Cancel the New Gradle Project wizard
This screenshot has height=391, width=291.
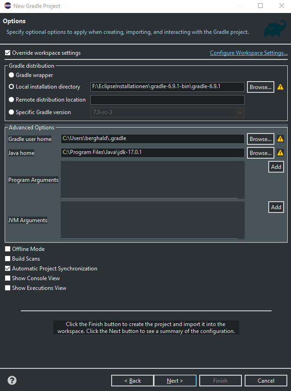[266, 380]
